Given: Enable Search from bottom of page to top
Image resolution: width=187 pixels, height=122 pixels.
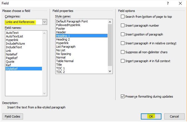Looking at the screenshot, I should pyautogui.click(x=123, y=17).
